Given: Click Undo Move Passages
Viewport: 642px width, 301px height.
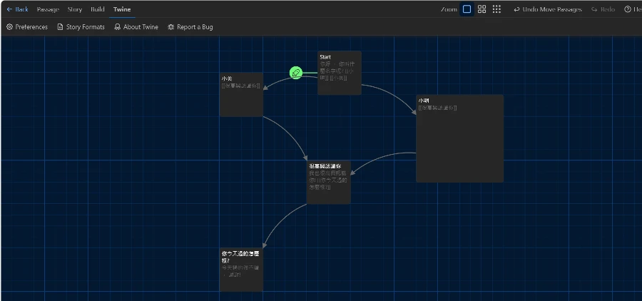Looking at the screenshot, I should coord(548,9).
